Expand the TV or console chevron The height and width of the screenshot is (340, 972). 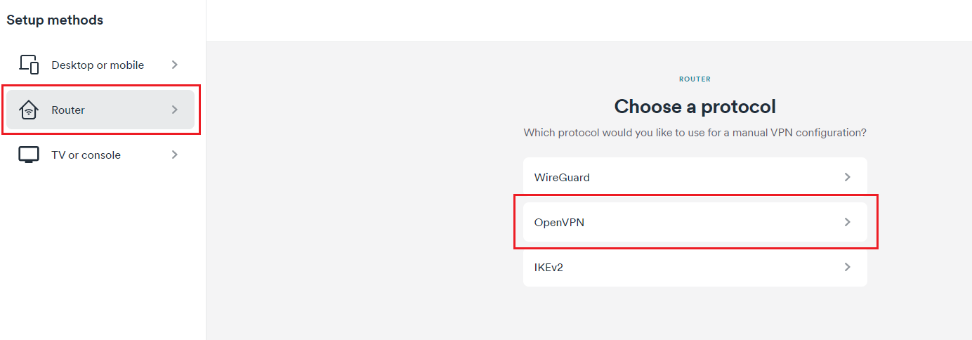(175, 155)
